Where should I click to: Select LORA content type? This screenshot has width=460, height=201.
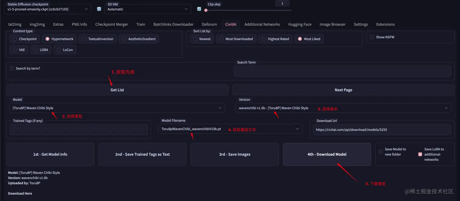(x=41, y=50)
